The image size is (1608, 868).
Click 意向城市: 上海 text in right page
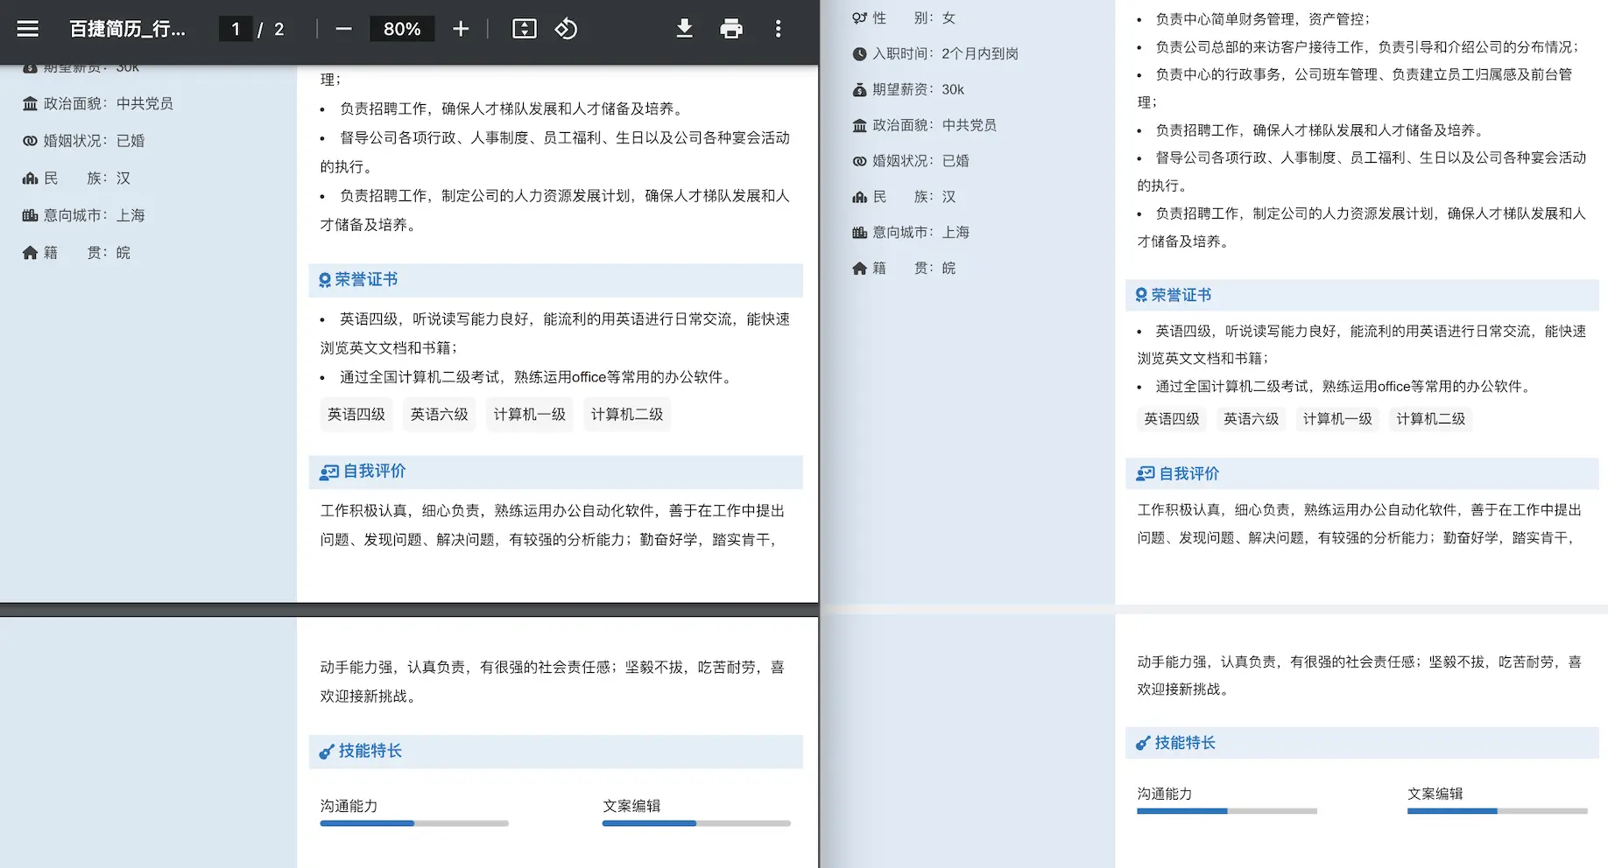(x=921, y=233)
